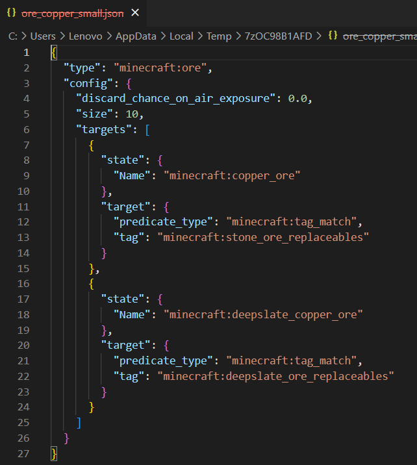417x465 pixels.
Task: Click the "type" key on line 2
Action: 82,68
